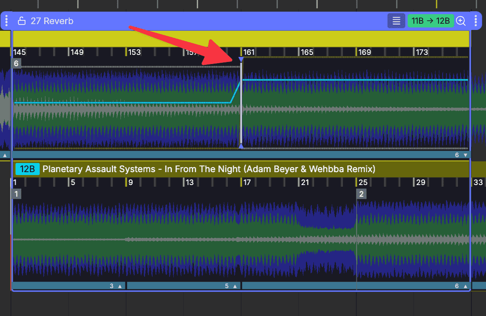
Task: Click bar number 9 on the lower ruler
Action: pos(130,182)
